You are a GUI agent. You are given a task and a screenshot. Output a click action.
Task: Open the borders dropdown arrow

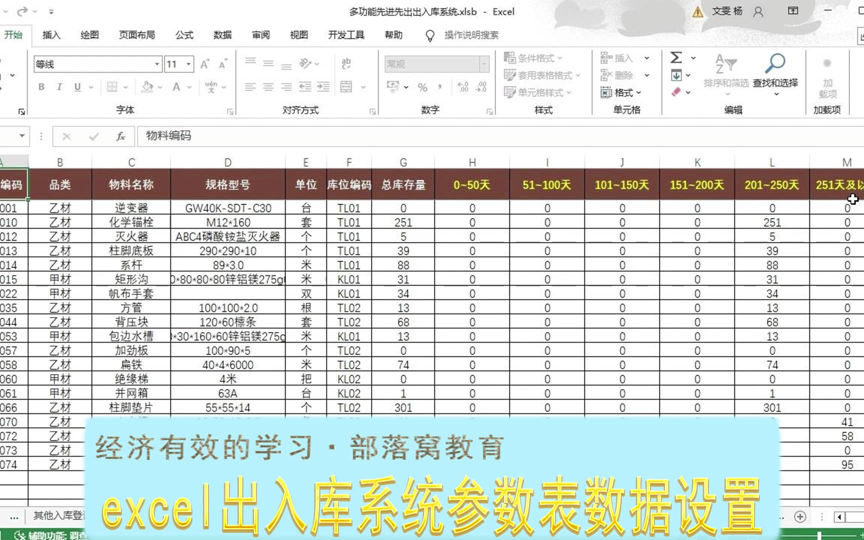[125, 87]
